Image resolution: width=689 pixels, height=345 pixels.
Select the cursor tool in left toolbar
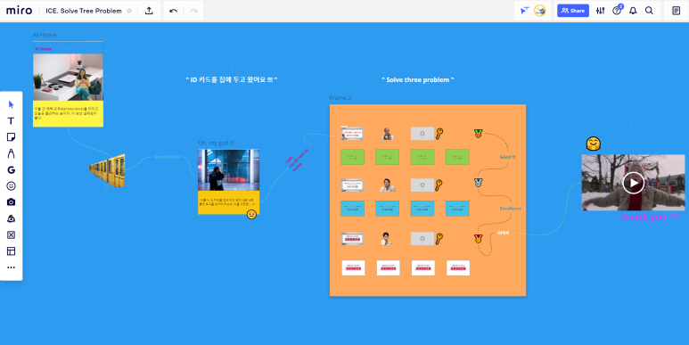[x=11, y=104]
